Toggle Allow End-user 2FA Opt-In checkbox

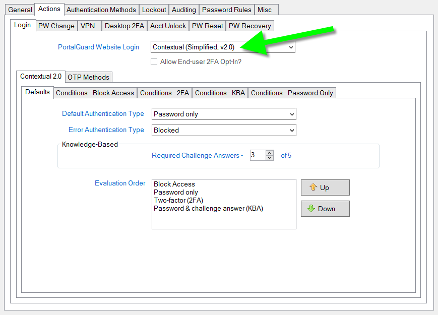click(x=154, y=61)
